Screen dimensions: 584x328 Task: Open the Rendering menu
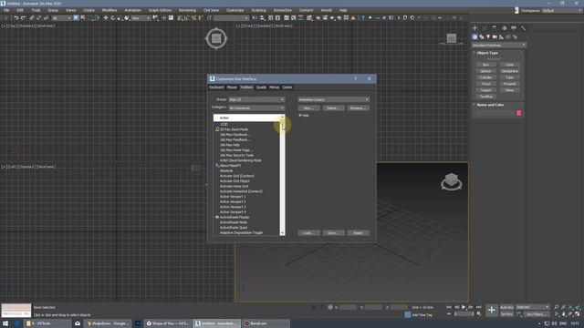(187, 10)
